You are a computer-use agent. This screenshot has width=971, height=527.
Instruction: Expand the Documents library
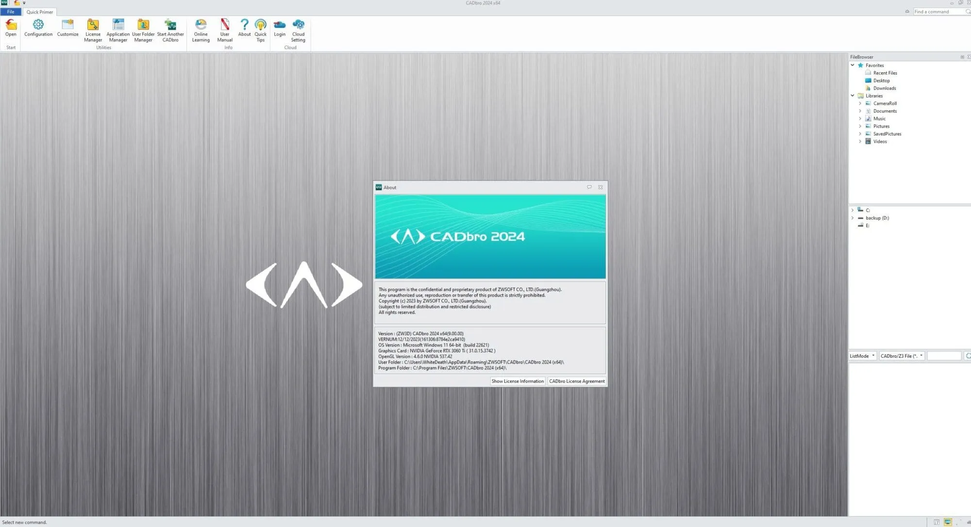point(860,111)
